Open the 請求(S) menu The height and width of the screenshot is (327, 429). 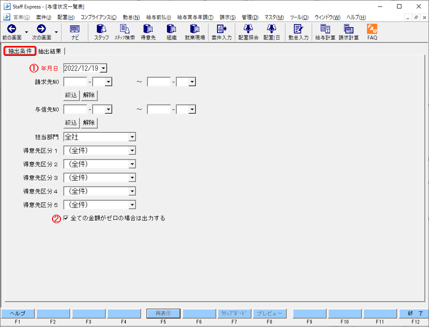(x=227, y=17)
